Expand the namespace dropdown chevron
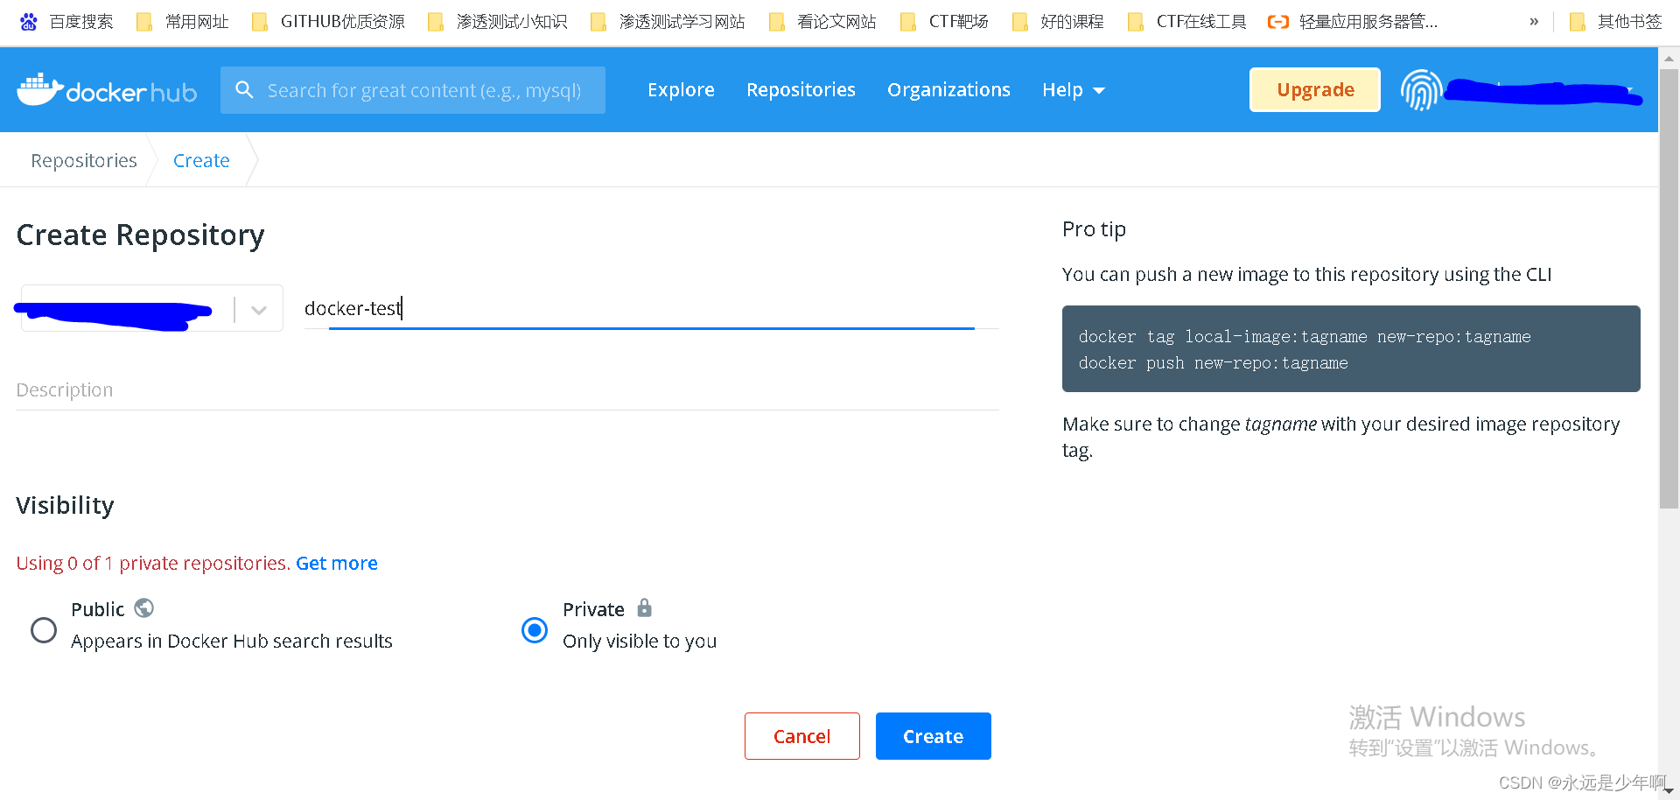This screenshot has width=1680, height=800. [x=259, y=310]
